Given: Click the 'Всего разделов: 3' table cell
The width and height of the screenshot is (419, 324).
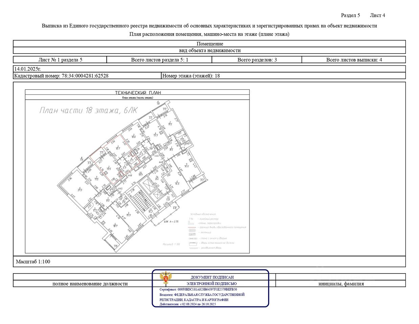Looking at the screenshot, I should (x=257, y=60).
